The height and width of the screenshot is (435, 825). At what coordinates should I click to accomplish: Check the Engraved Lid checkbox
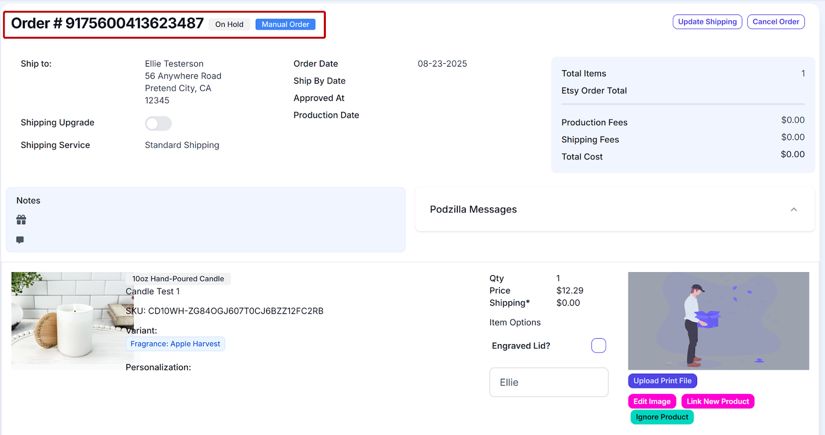click(x=598, y=345)
